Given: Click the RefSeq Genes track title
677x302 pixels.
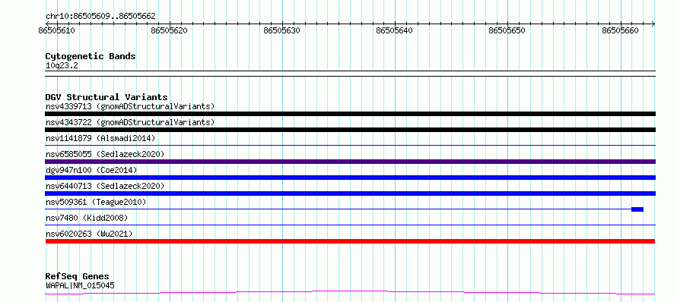Looking at the screenshot, I should 78,277.
